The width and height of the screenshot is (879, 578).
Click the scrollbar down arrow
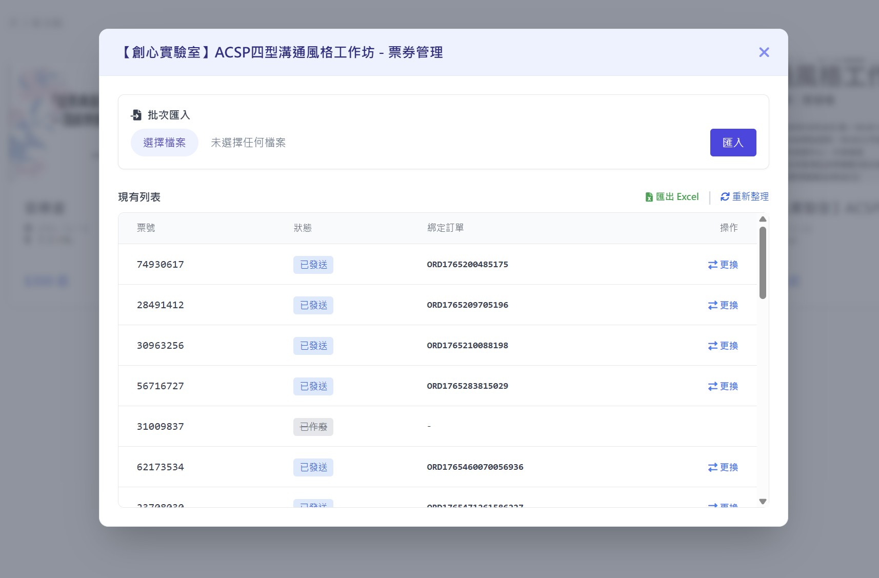point(763,502)
